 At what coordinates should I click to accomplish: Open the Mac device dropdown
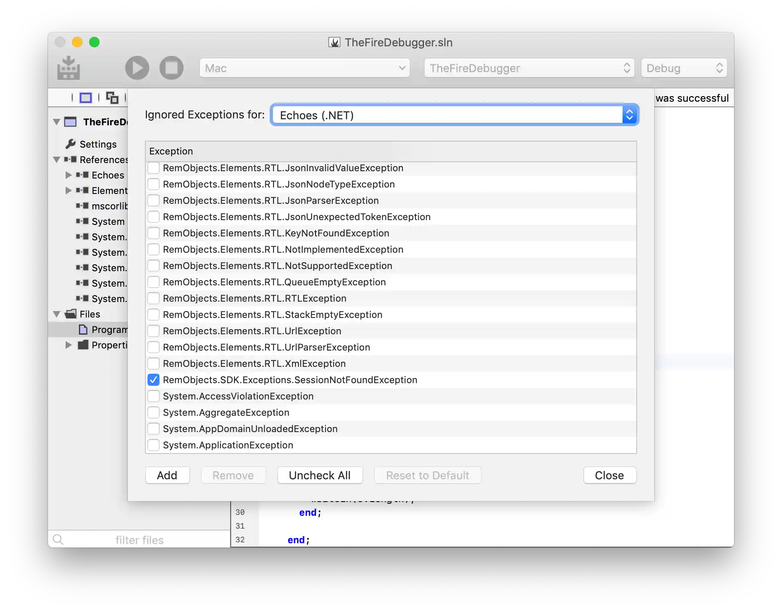pyautogui.click(x=305, y=68)
